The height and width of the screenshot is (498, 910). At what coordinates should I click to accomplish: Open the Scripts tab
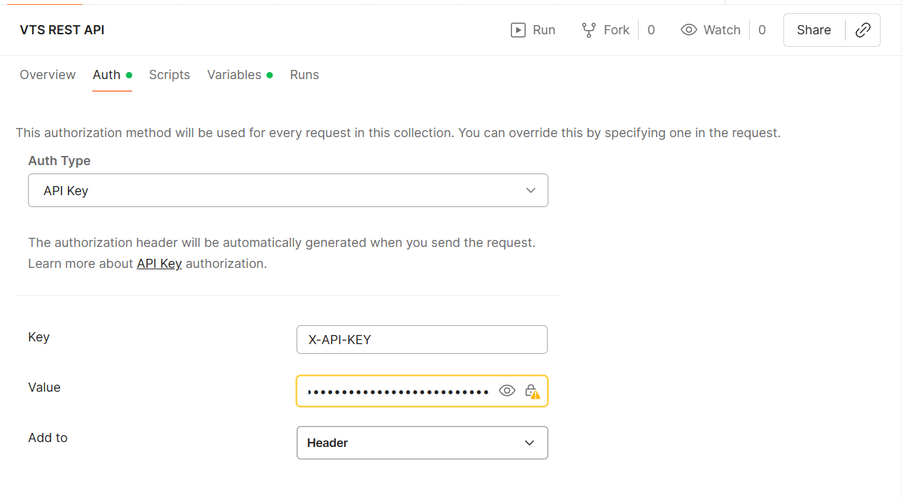click(x=169, y=75)
